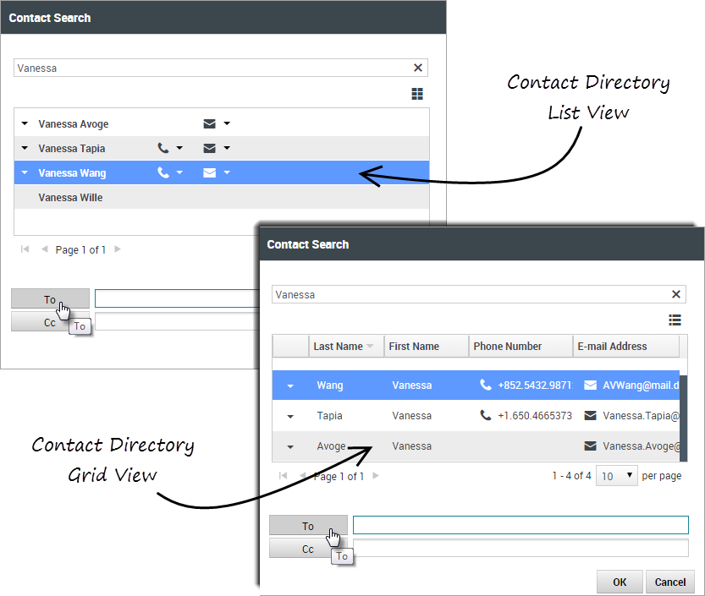
Task: Switch to grid view using the grid icon
Action: (417, 94)
